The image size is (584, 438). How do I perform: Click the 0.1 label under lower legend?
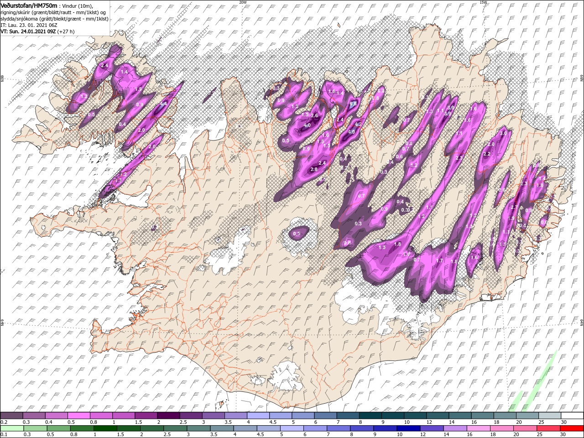pos(3,434)
